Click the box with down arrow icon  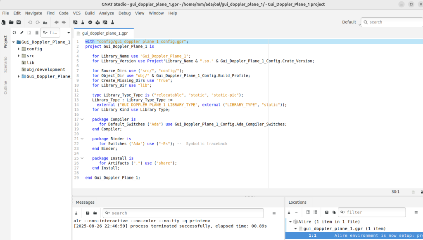[x=97, y=22]
